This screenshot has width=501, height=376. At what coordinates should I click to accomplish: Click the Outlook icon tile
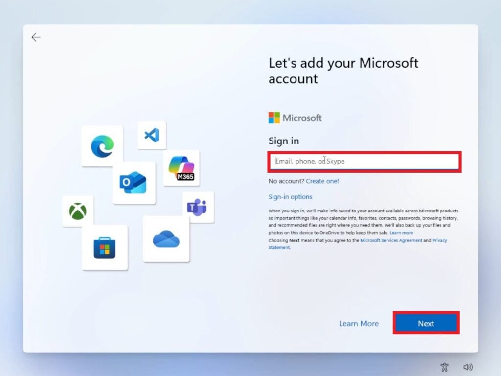134,183
